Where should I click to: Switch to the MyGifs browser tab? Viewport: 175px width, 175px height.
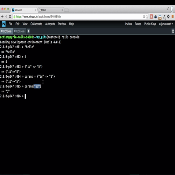(x=51, y=10)
